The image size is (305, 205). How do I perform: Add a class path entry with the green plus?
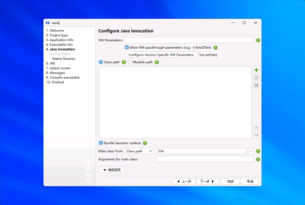(x=256, y=70)
